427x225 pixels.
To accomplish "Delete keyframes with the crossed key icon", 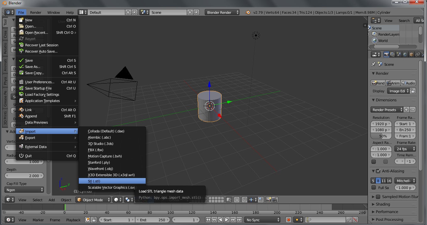I will 355,220.
